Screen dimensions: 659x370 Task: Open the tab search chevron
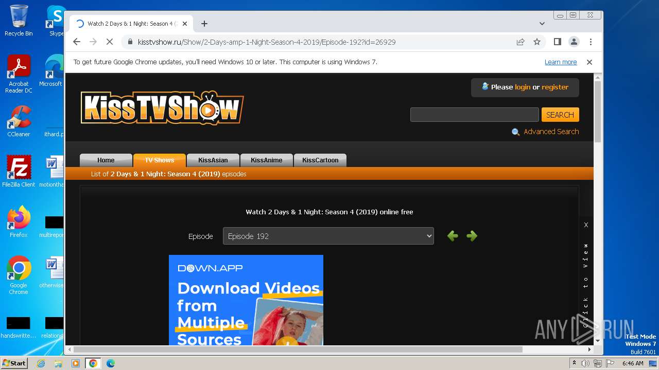pyautogui.click(x=542, y=24)
